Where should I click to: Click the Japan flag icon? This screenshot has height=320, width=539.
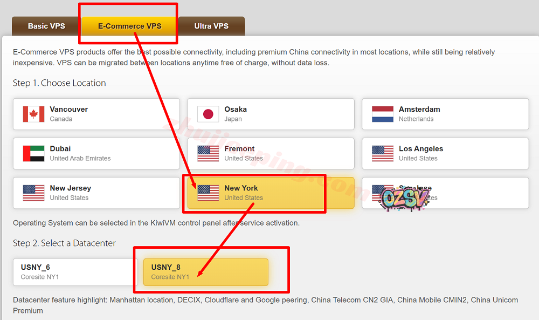click(x=208, y=114)
